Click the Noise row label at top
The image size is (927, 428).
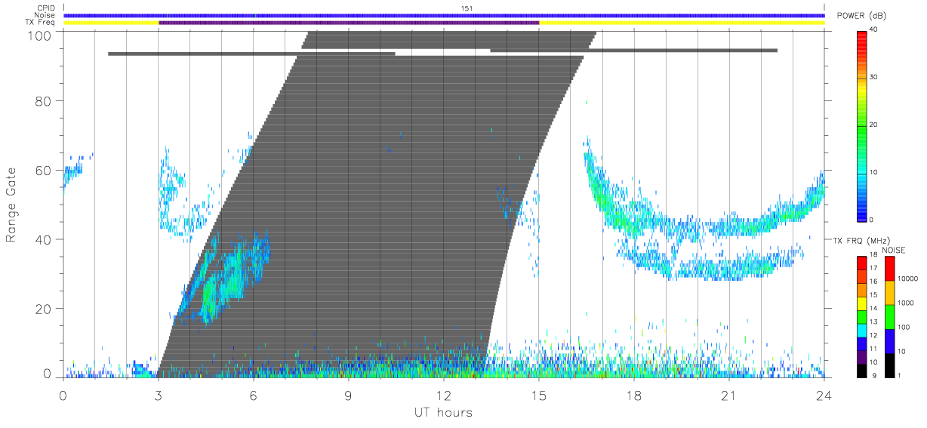pos(45,15)
